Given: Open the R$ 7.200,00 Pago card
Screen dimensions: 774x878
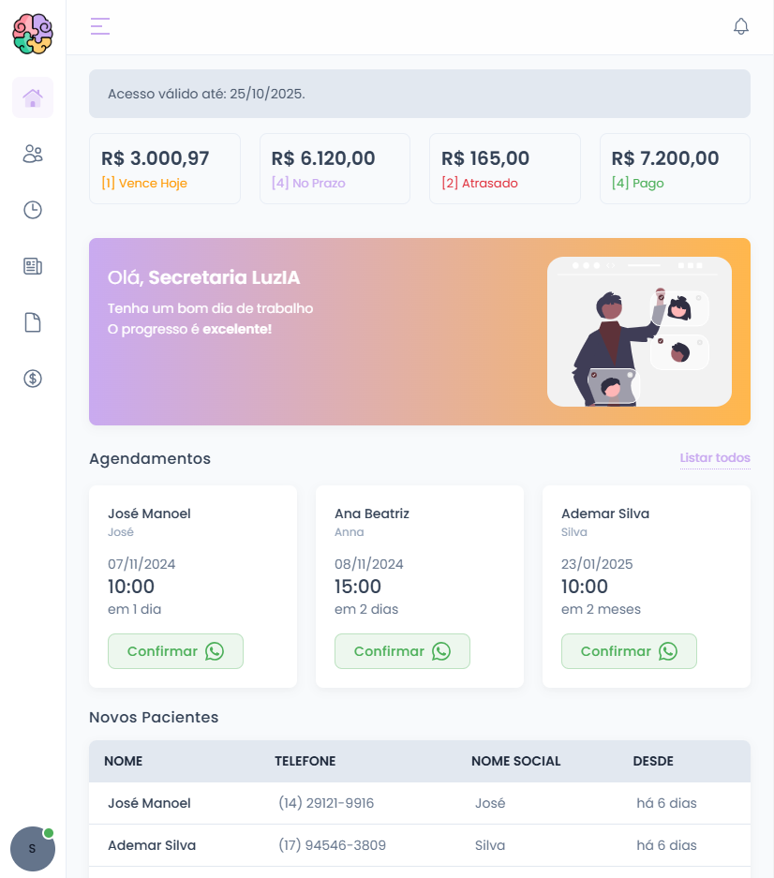Looking at the screenshot, I should tap(675, 169).
